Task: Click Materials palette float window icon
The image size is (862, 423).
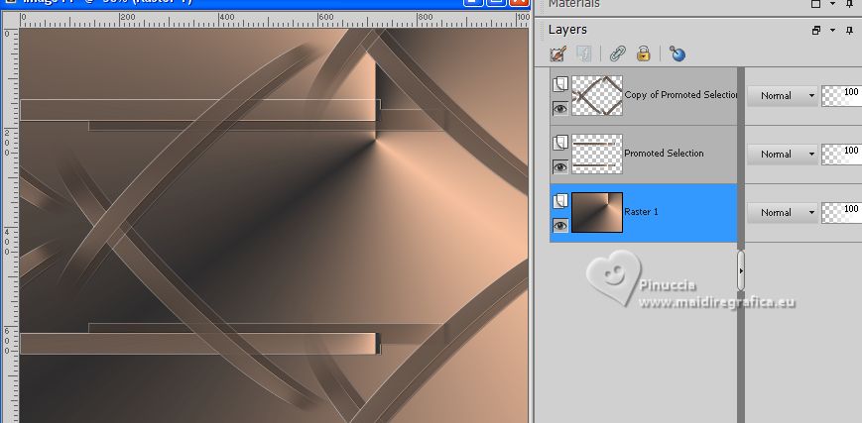Action: (816, 4)
